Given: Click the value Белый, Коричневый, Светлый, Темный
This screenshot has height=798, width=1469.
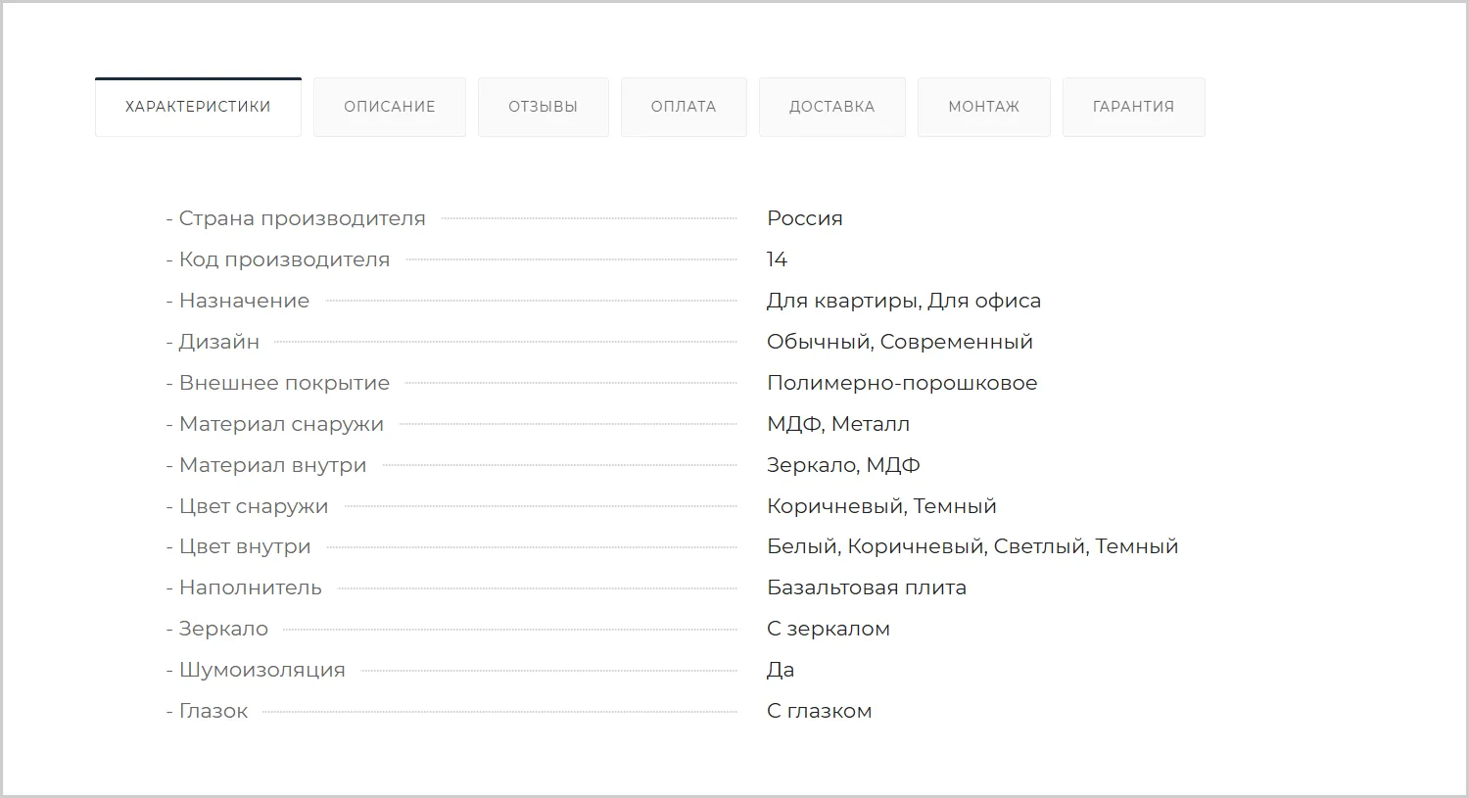Looking at the screenshot, I should [x=972, y=546].
